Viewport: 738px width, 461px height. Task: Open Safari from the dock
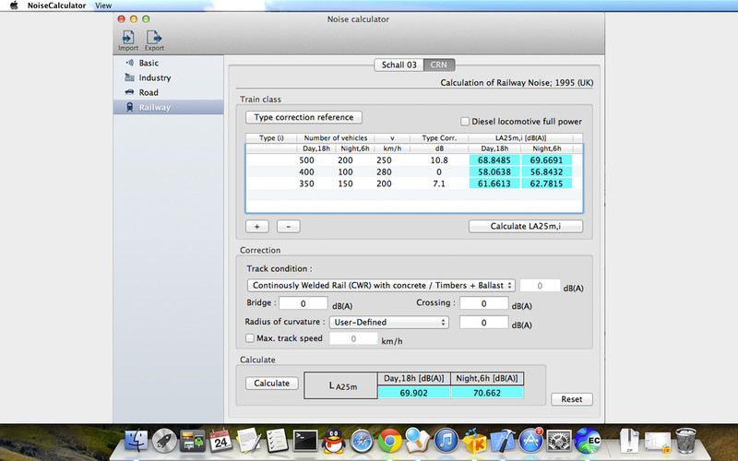pos(361,440)
